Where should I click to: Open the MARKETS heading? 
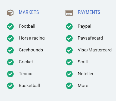[x=29, y=12]
